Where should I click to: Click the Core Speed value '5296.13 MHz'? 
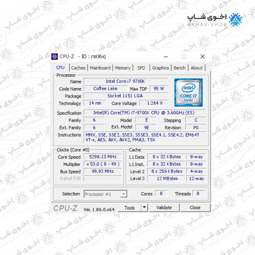click(x=103, y=157)
